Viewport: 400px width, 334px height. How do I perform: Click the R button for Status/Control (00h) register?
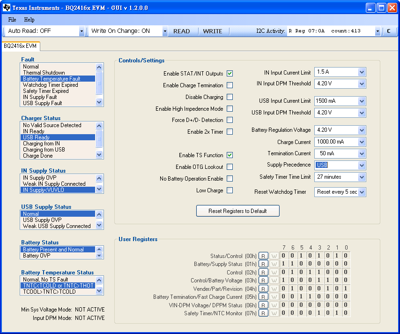click(x=263, y=256)
